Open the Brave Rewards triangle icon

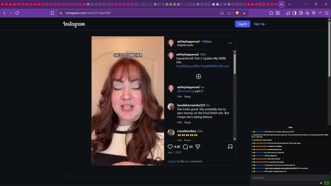244,13
